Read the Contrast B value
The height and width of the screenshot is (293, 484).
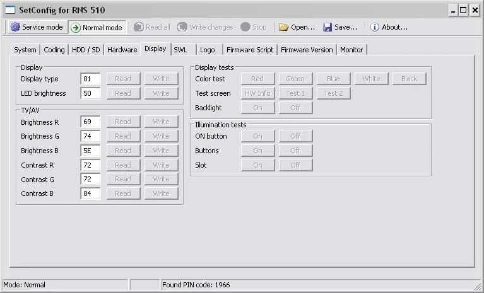123,193
